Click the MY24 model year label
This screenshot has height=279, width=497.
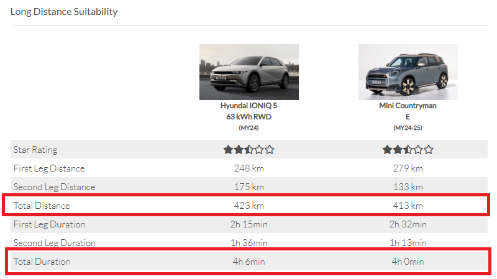(248, 128)
